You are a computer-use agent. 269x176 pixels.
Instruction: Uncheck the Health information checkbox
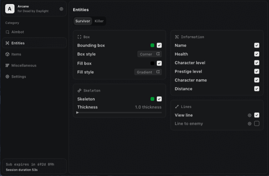pos(257,54)
